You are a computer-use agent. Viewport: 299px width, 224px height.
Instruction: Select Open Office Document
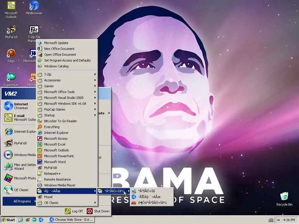(67, 55)
